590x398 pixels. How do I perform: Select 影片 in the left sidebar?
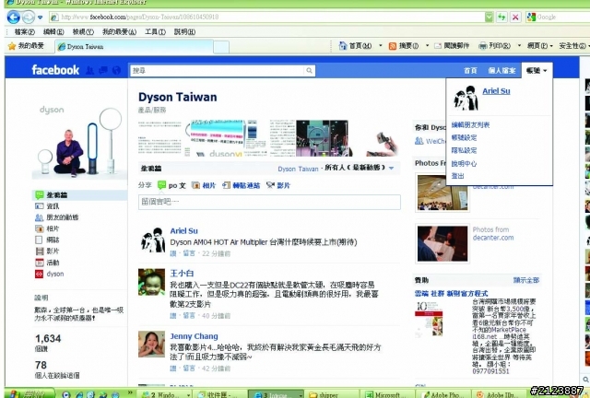coord(47,252)
